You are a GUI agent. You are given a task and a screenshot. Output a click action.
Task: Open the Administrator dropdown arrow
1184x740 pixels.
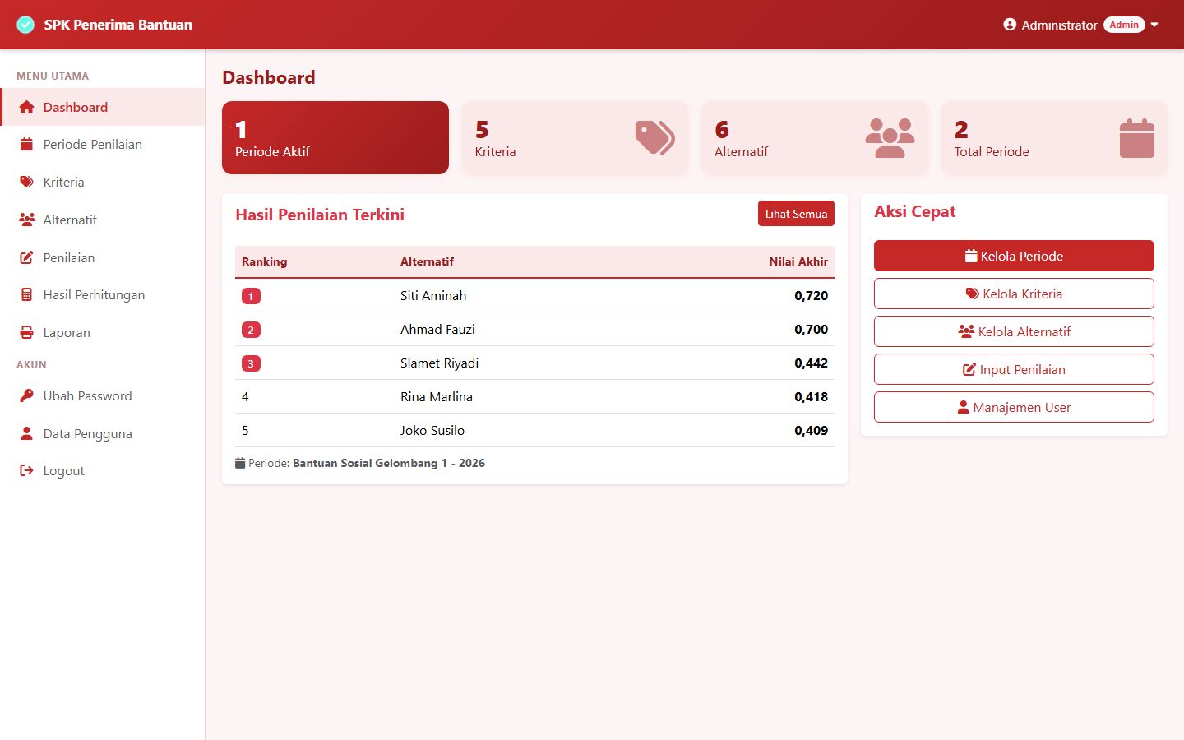coord(1154,25)
